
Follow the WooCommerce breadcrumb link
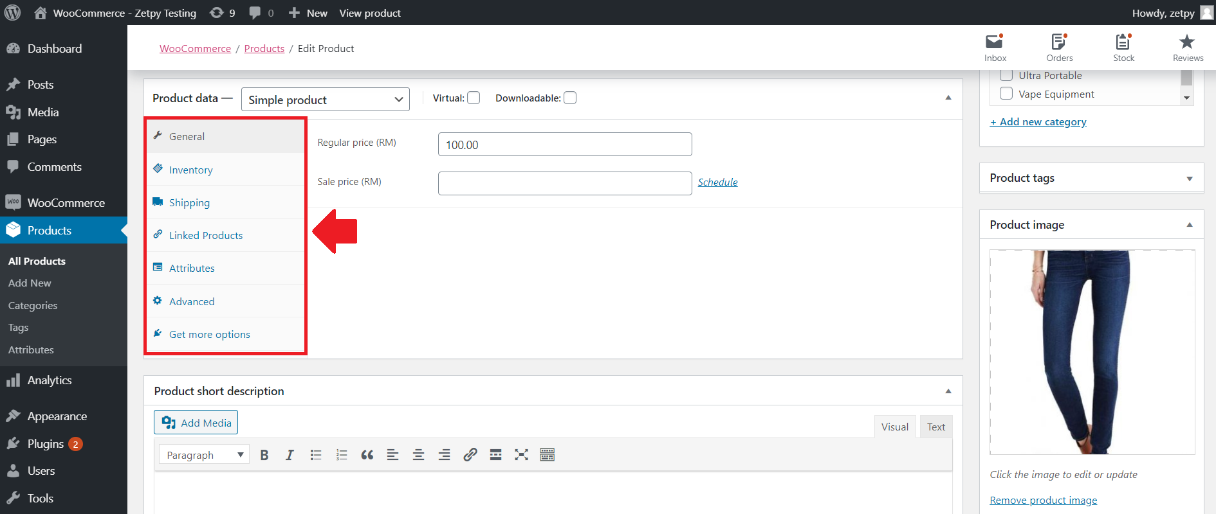tap(195, 49)
